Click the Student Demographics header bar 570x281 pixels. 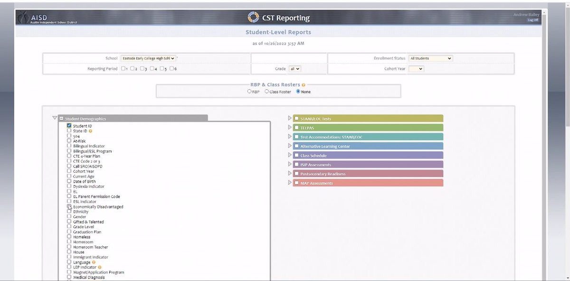(x=133, y=118)
